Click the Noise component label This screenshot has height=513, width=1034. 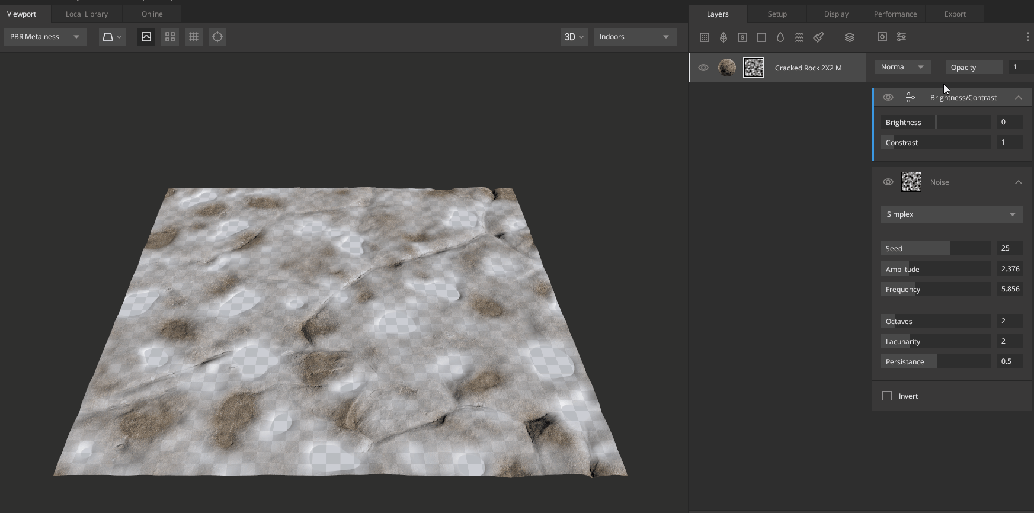pos(940,182)
